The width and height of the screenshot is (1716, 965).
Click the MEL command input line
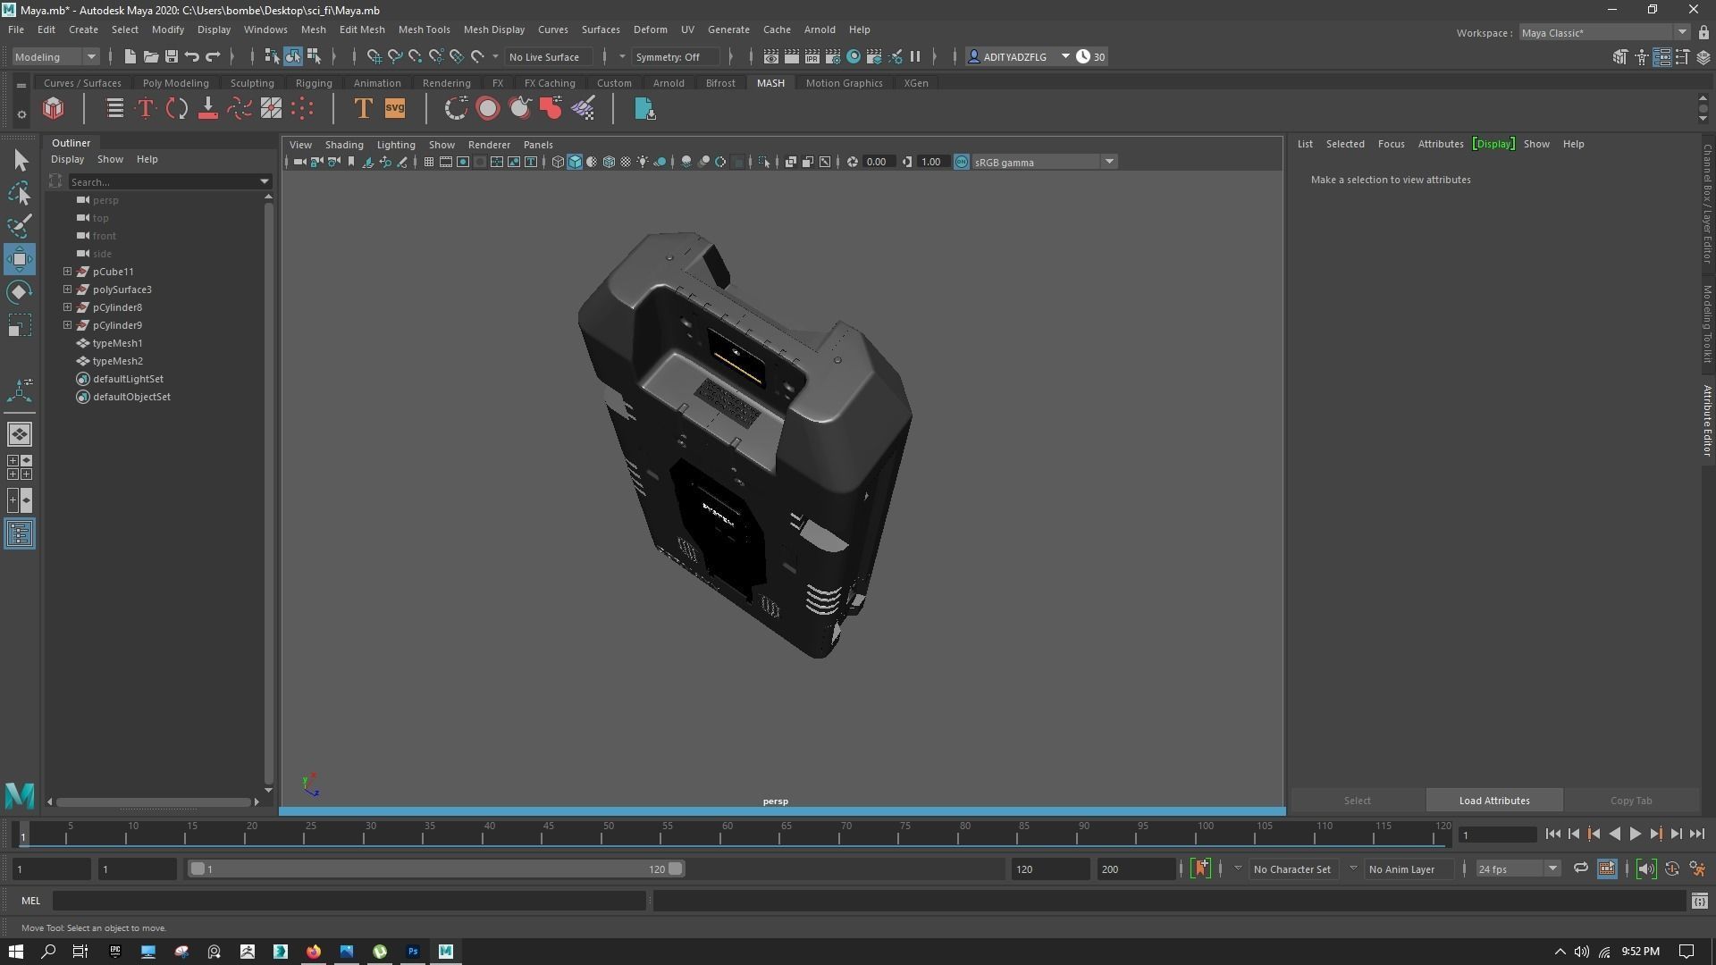pyautogui.click(x=349, y=901)
